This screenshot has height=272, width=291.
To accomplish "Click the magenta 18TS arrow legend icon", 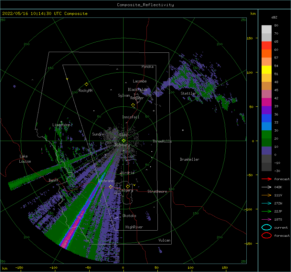I will coord(266,220).
